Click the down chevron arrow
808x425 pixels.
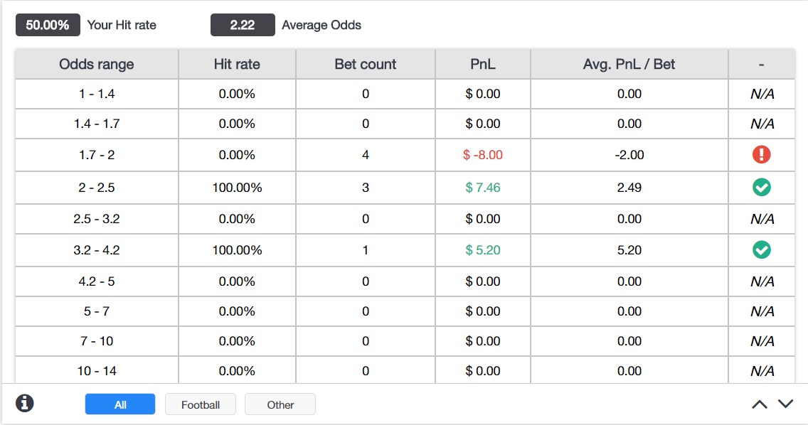pyautogui.click(x=785, y=404)
